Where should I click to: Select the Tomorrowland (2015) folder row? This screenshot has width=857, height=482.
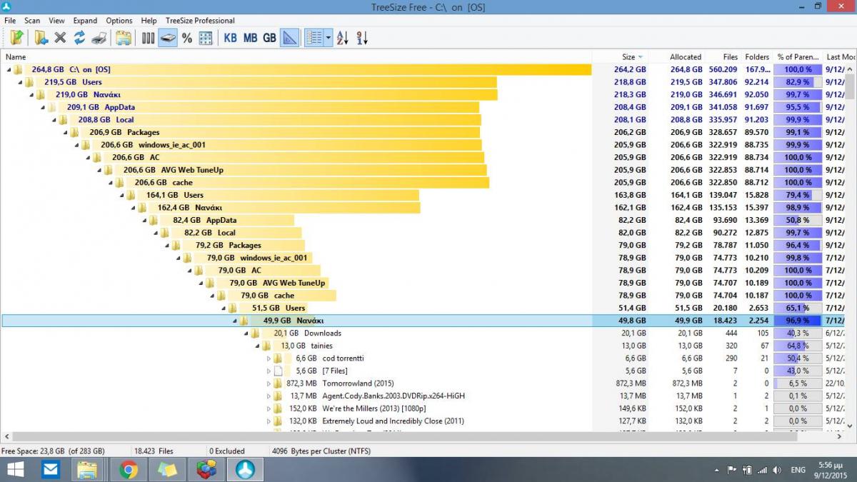pos(358,383)
